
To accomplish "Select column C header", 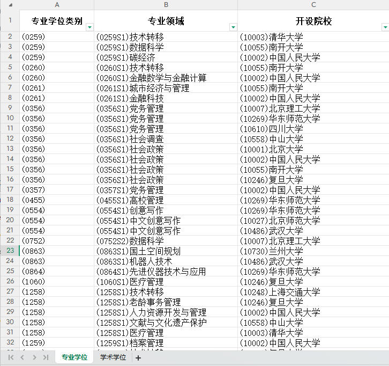I will [313, 5].
